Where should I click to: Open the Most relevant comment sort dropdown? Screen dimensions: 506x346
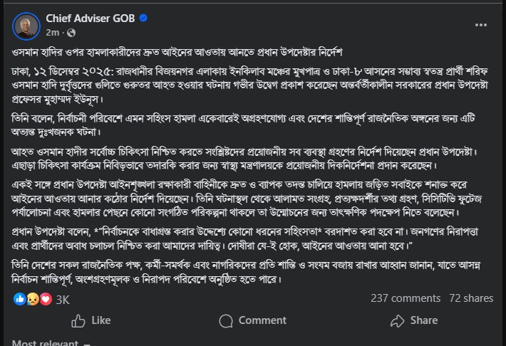45,342
